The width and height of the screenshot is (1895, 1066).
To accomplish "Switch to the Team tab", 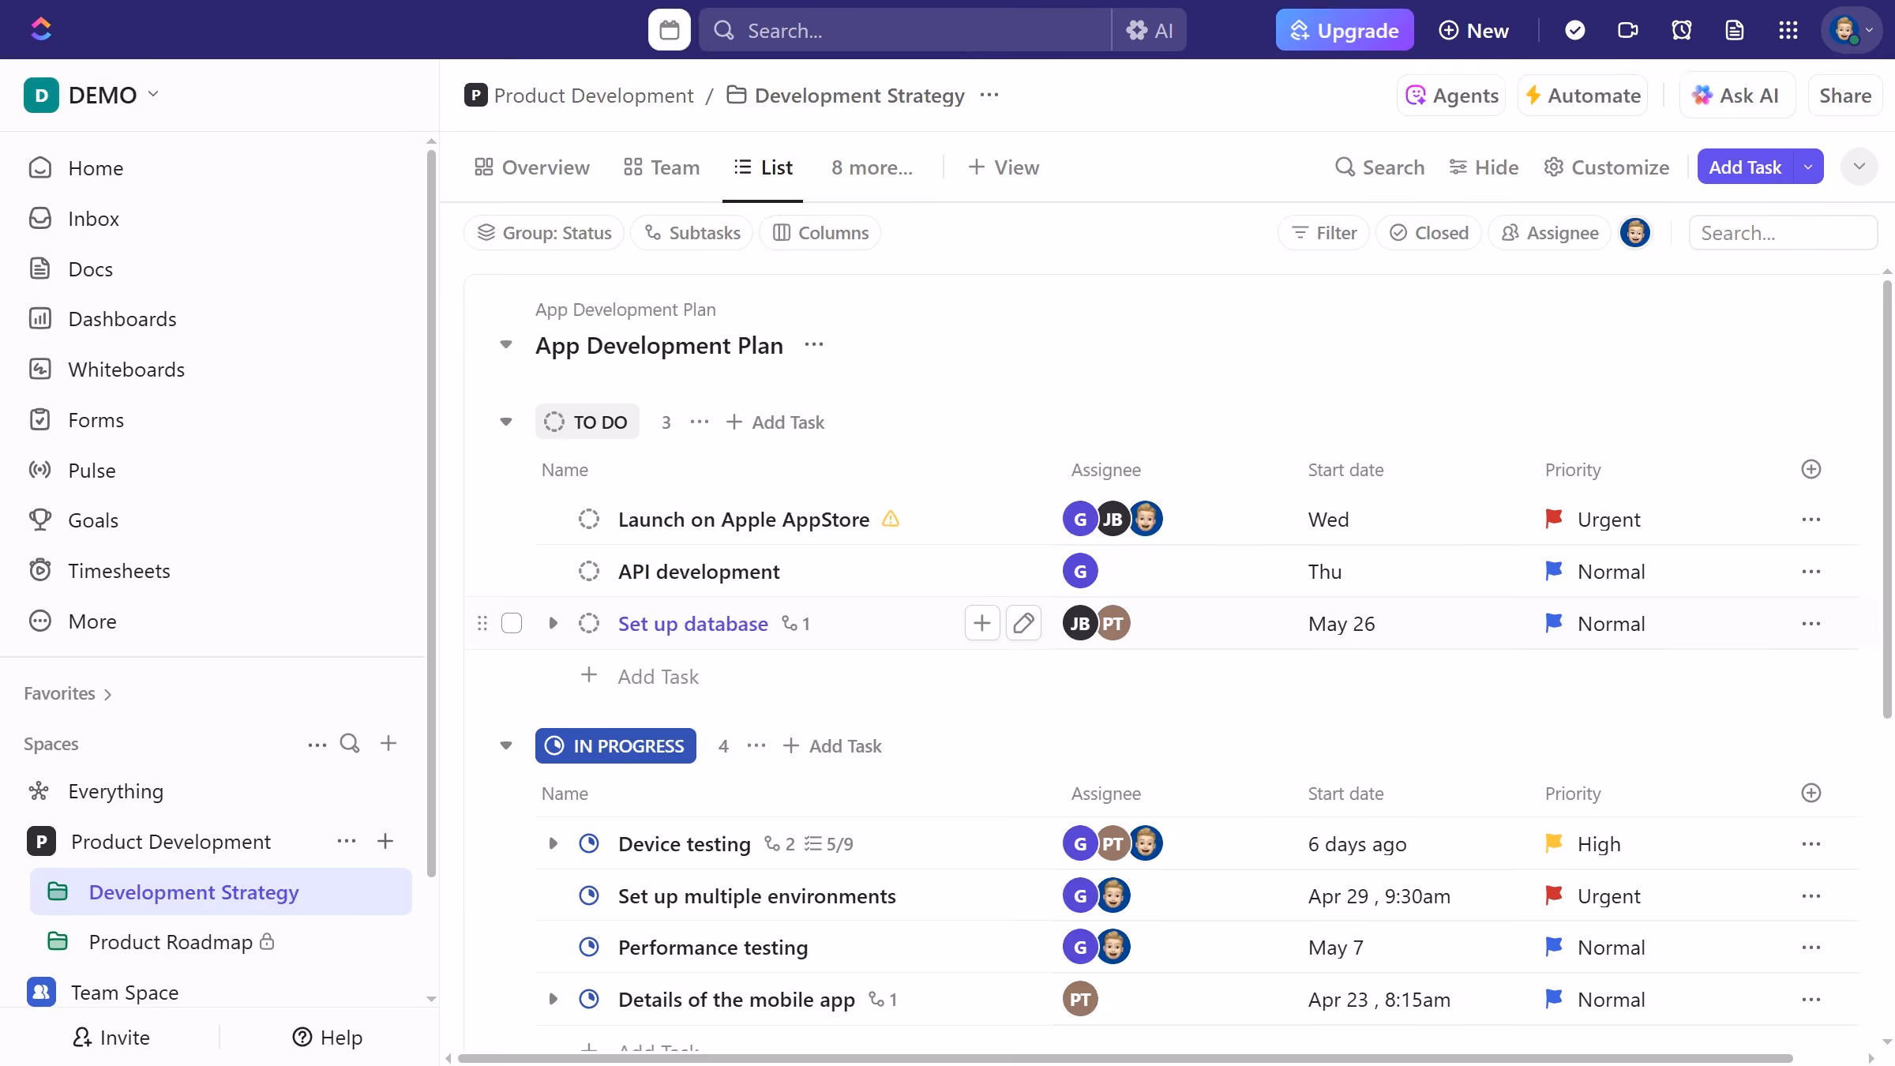I will coord(661,167).
